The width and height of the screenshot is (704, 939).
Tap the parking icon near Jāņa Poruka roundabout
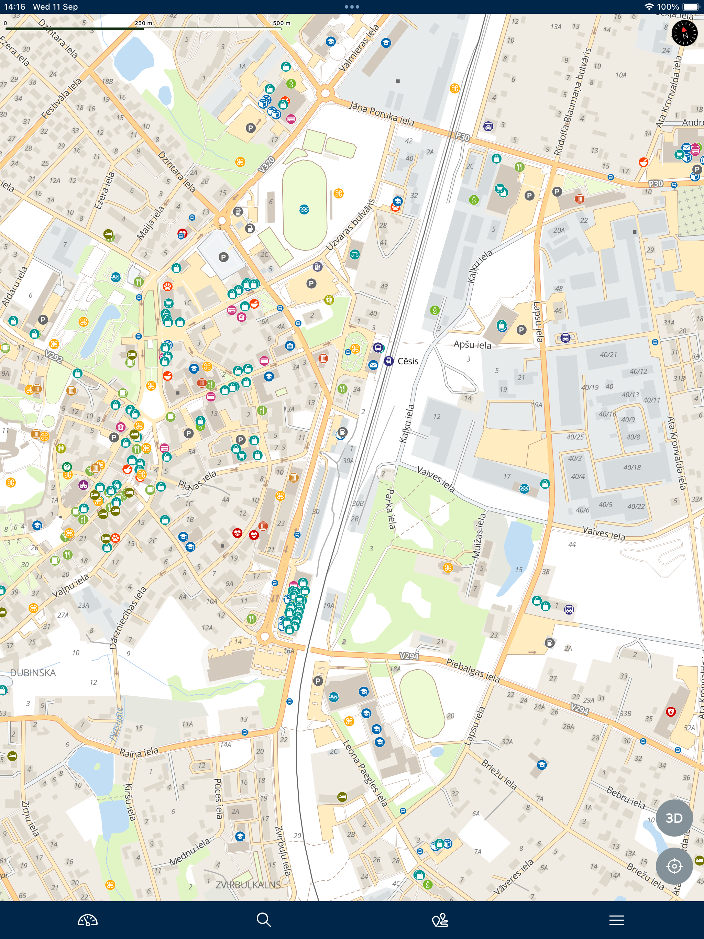point(251,128)
